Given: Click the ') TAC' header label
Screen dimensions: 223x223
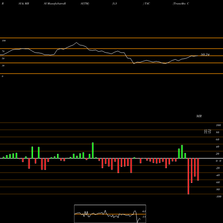Looking at the screenshot, I should tap(146, 4).
